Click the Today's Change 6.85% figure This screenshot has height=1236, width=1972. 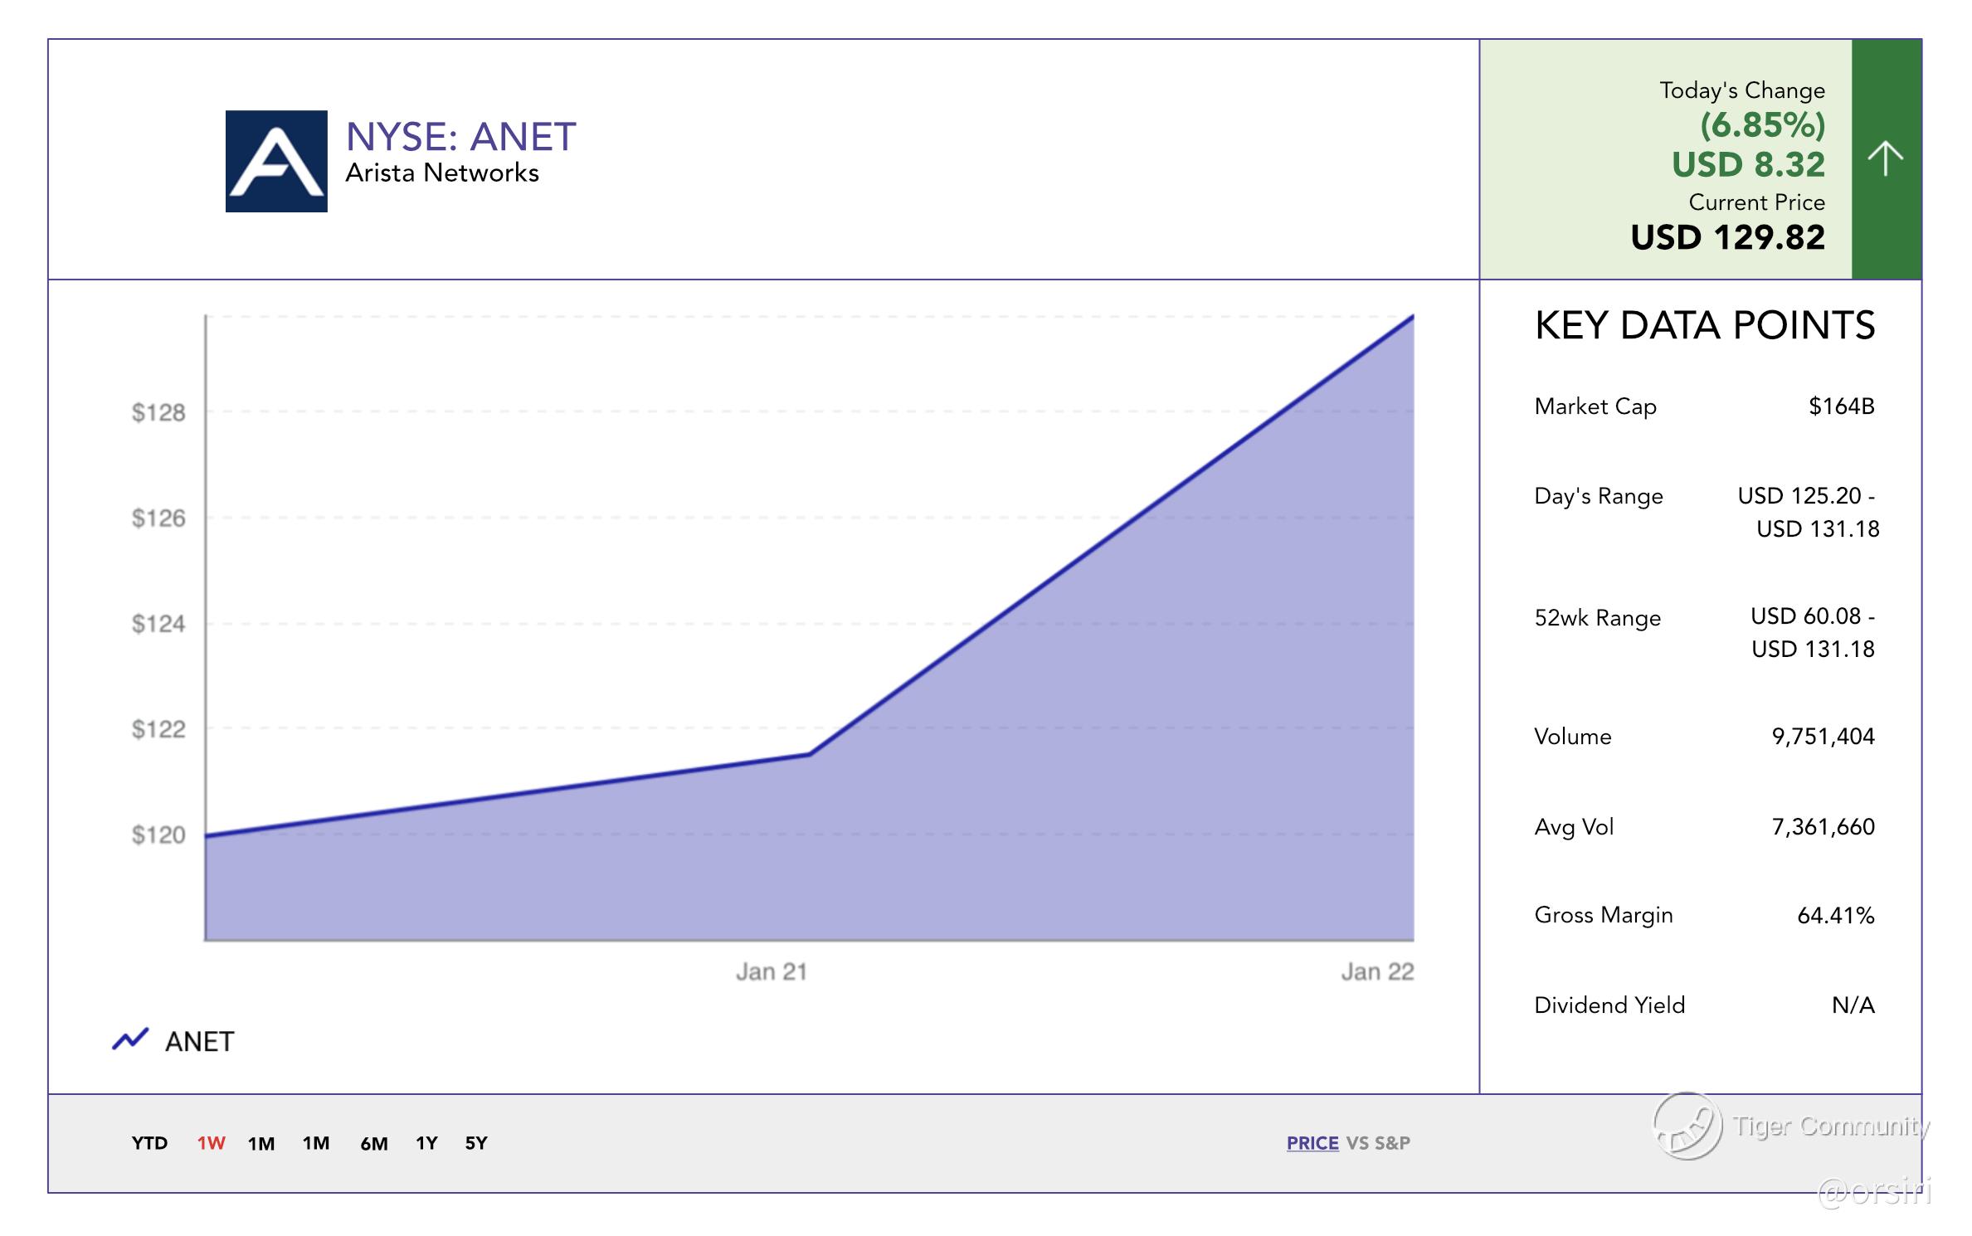click(1762, 125)
